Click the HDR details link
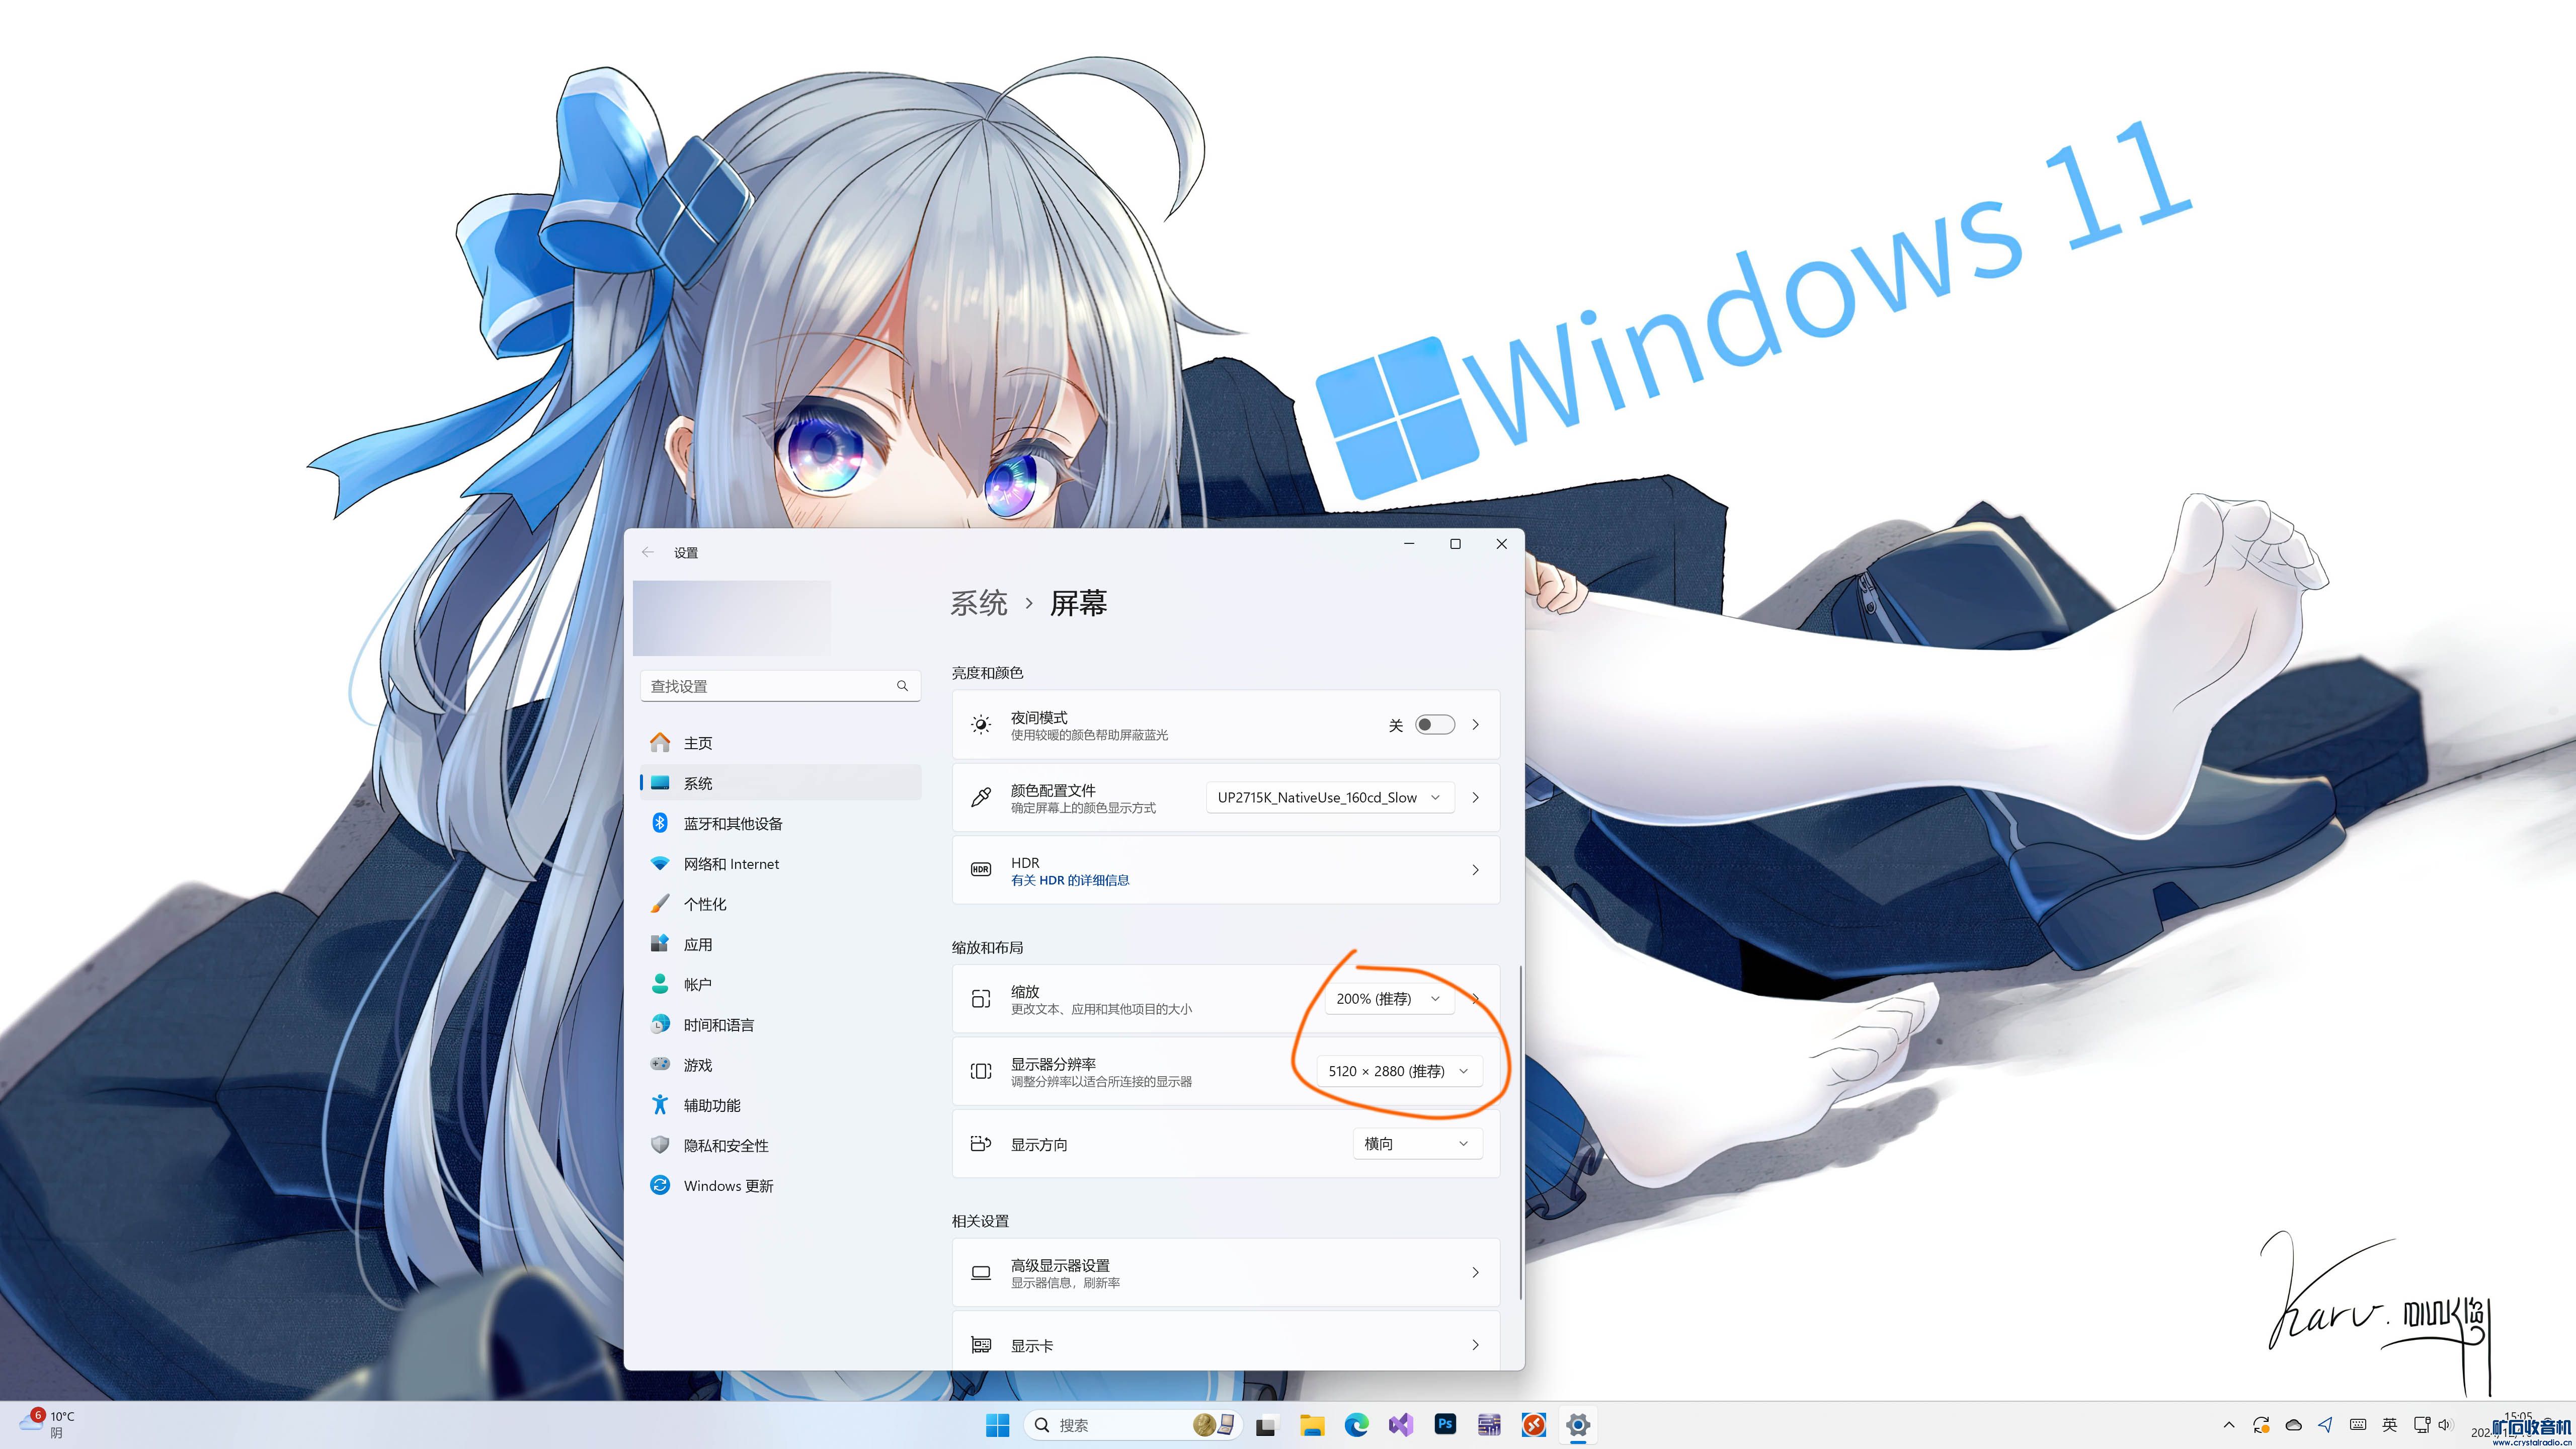Screen dimensions: 2576x1449 pos(1069,880)
